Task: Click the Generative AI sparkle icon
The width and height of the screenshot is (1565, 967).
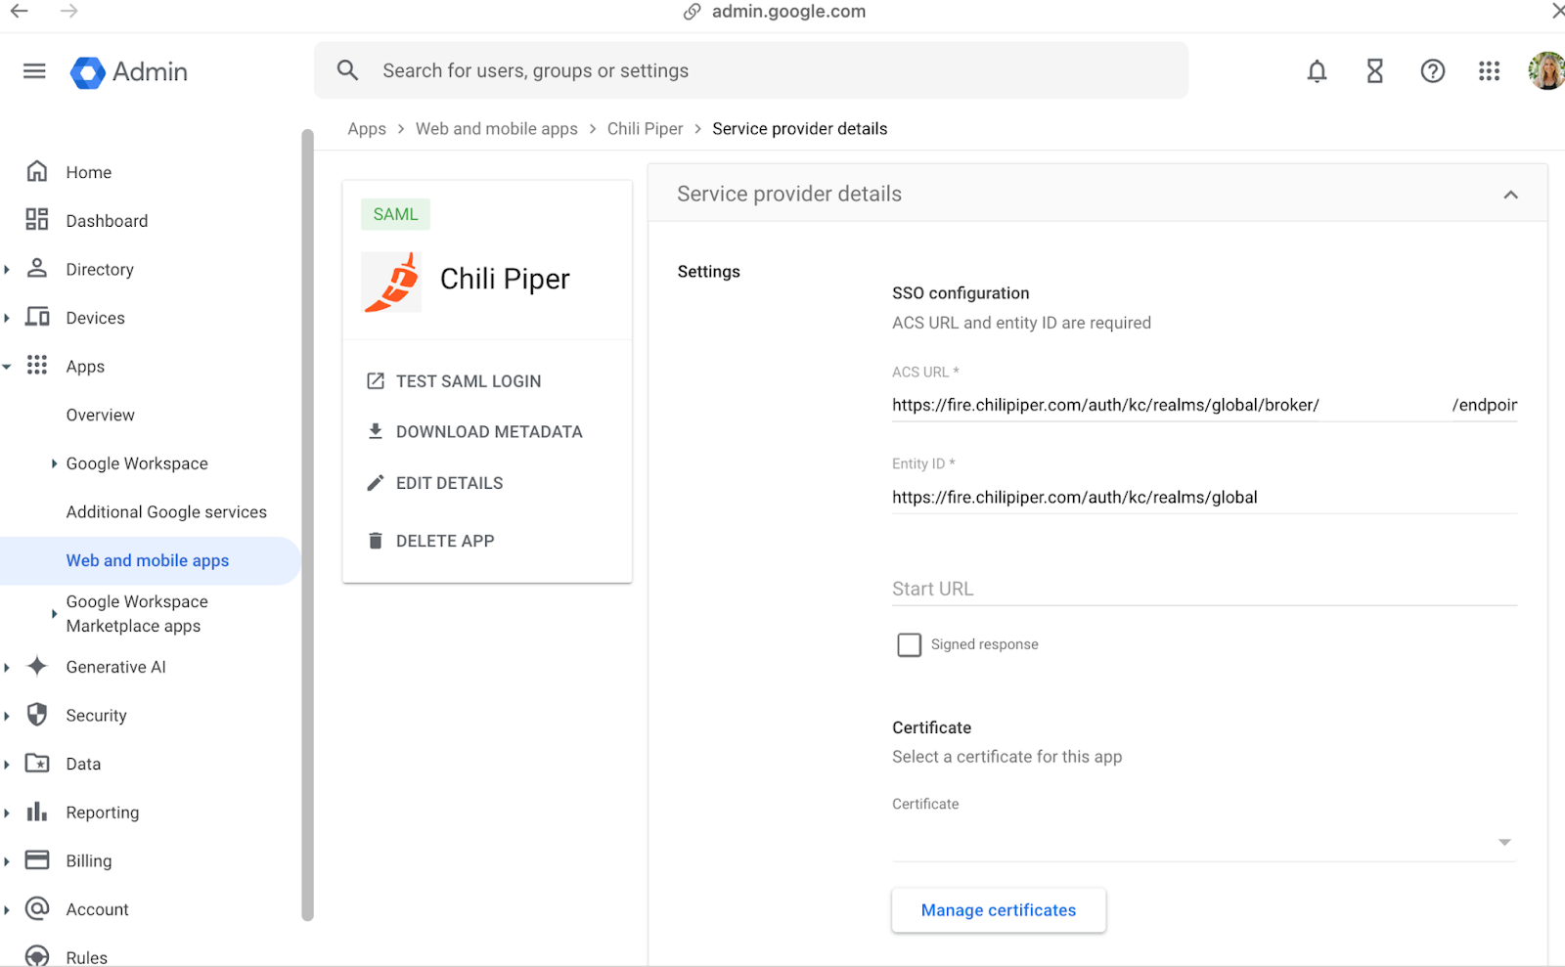Action: [x=37, y=667]
